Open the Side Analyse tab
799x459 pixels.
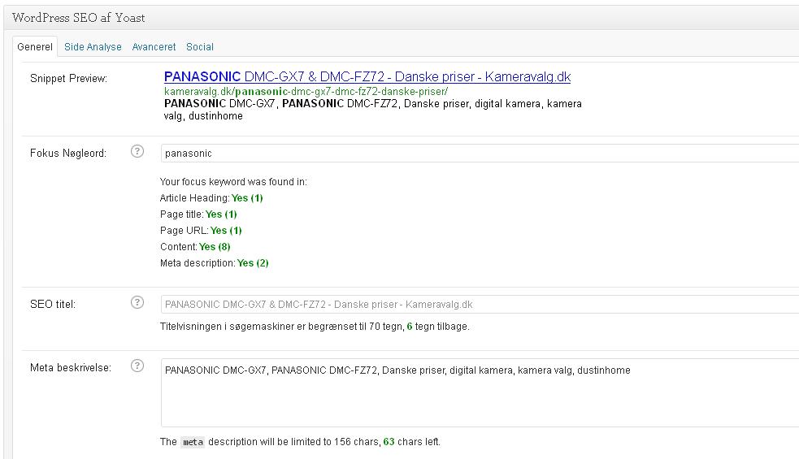coord(93,47)
